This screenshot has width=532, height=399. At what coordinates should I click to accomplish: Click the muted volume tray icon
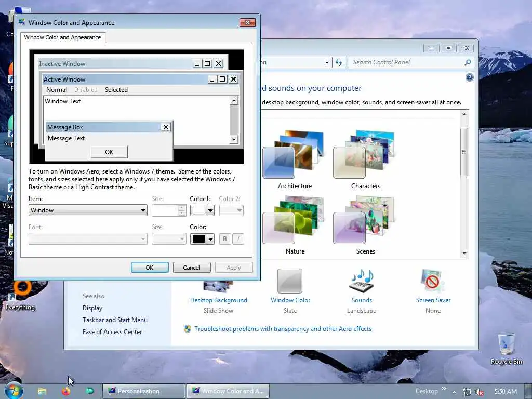[480, 392]
